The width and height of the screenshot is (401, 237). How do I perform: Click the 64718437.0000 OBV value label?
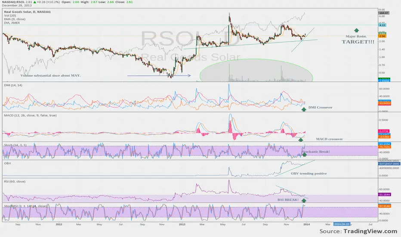click(389, 163)
